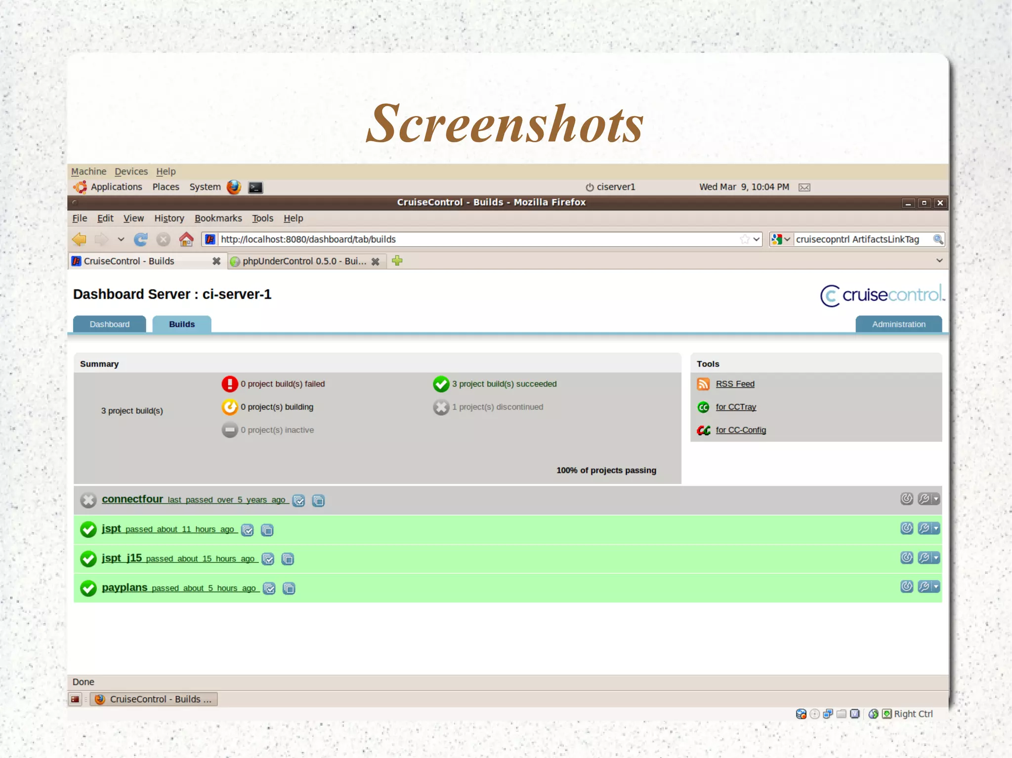Expand the jspt configure dropdown arrow
The width and height of the screenshot is (1012, 758).
coord(936,528)
